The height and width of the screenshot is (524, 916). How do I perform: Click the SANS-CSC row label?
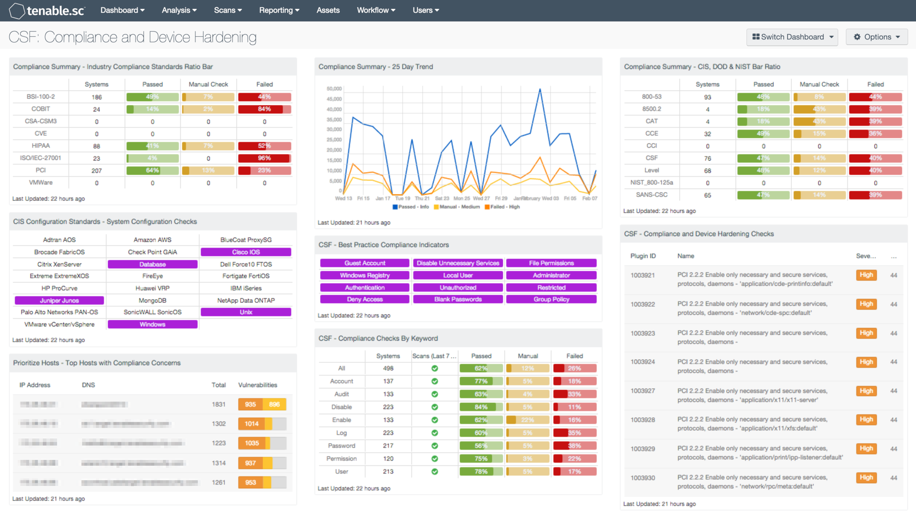pyautogui.click(x=651, y=195)
